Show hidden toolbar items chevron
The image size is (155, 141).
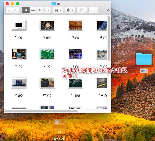tap(108, 10)
